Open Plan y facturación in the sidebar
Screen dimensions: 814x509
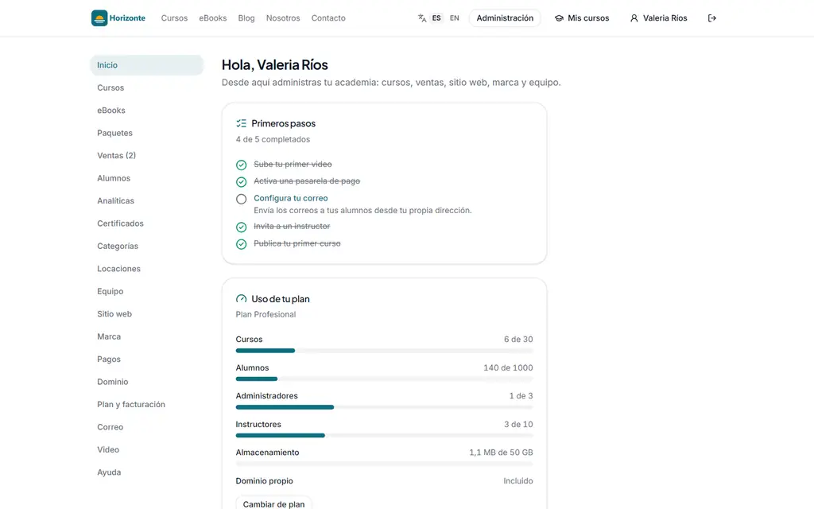click(x=146, y=404)
